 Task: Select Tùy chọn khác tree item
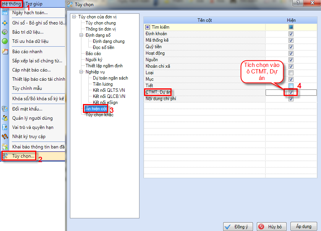[x=99, y=115]
